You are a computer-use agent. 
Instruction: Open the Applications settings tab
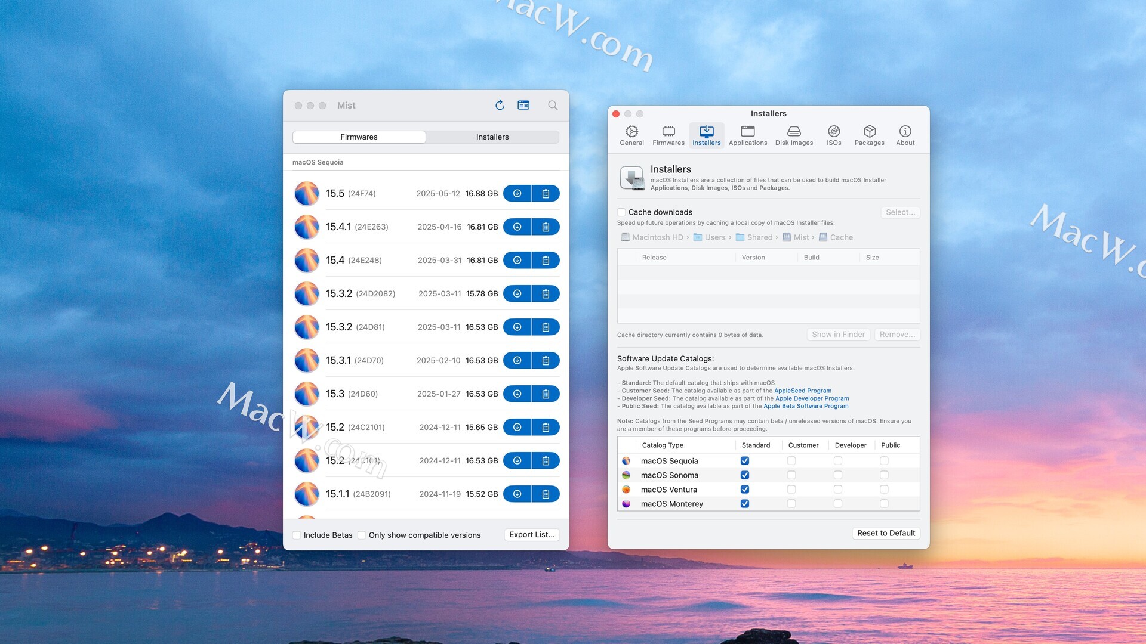[x=748, y=135]
